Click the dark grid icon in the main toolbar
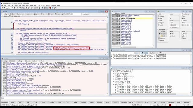This screenshot has width=193, height=108. pos(40,8)
